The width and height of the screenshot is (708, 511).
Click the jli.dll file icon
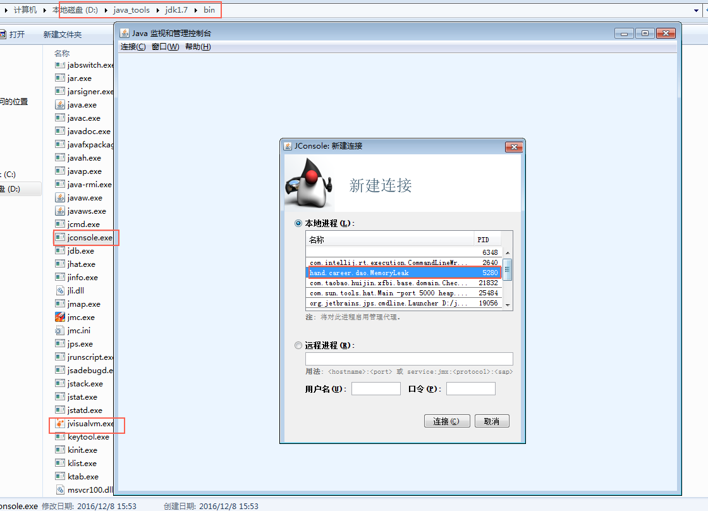pos(60,290)
